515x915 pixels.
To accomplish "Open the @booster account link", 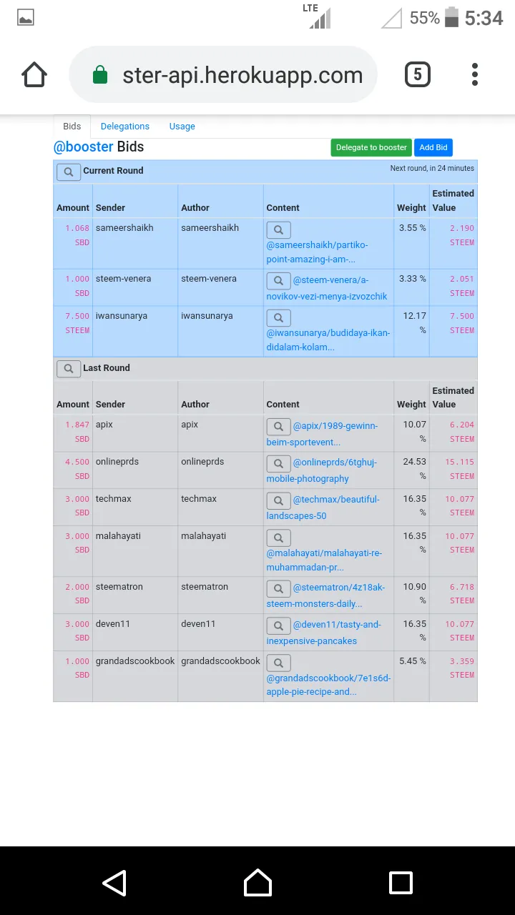I will (84, 147).
